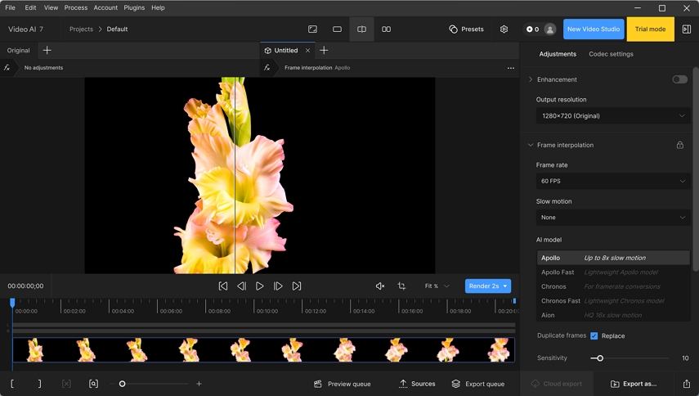Open the Sources panel
The height and width of the screenshot is (396, 699).
[417, 384]
